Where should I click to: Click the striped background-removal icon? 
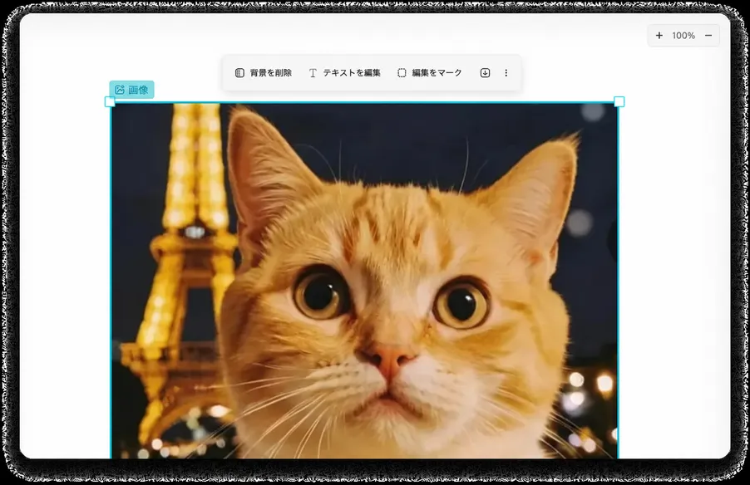tap(239, 72)
